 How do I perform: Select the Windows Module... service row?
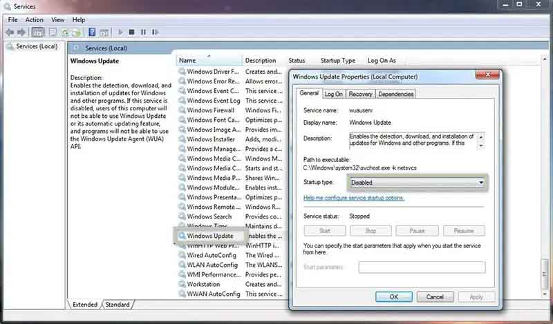pos(231,188)
